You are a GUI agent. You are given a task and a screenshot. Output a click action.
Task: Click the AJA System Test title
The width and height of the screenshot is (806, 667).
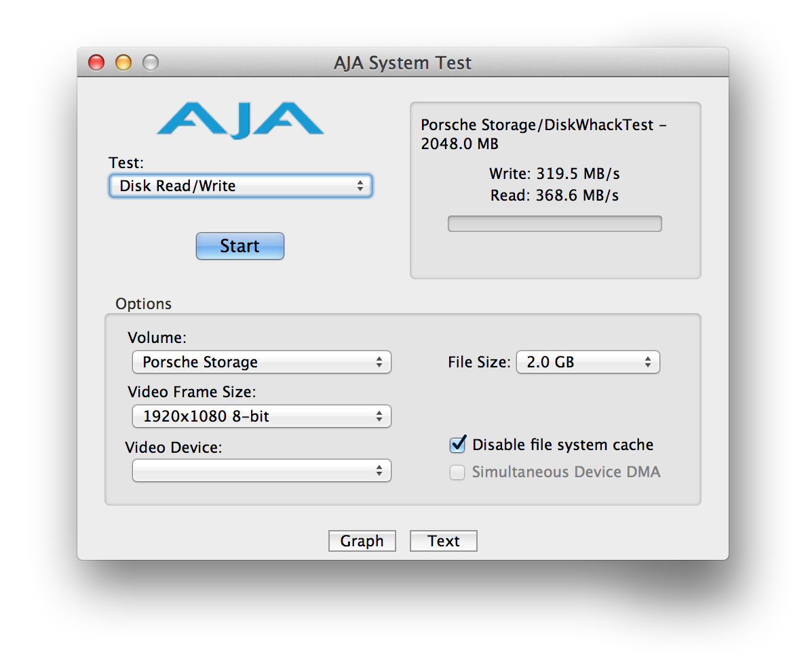click(x=402, y=62)
